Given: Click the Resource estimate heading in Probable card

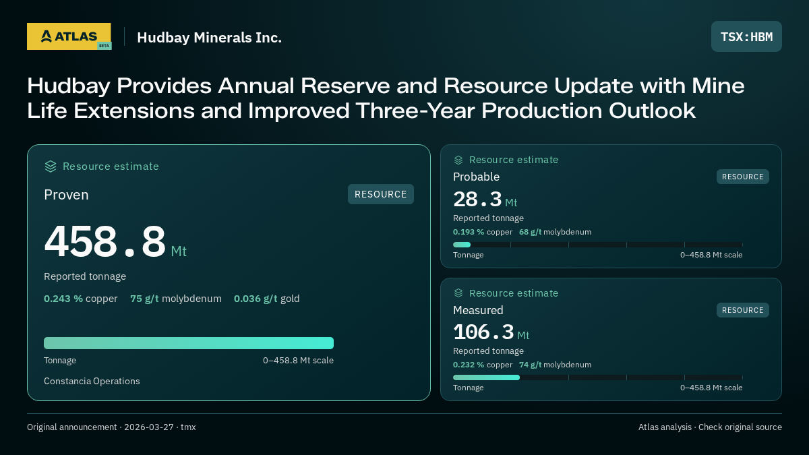Looking at the screenshot, I should [514, 160].
